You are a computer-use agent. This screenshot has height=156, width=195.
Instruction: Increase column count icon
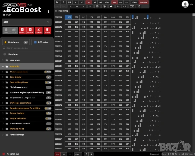(x=124, y=6)
